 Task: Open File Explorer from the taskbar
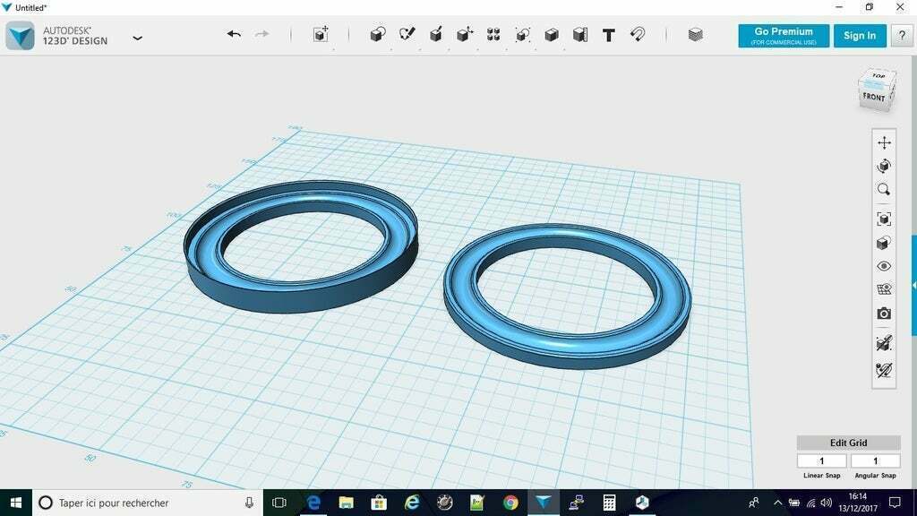pos(347,503)
